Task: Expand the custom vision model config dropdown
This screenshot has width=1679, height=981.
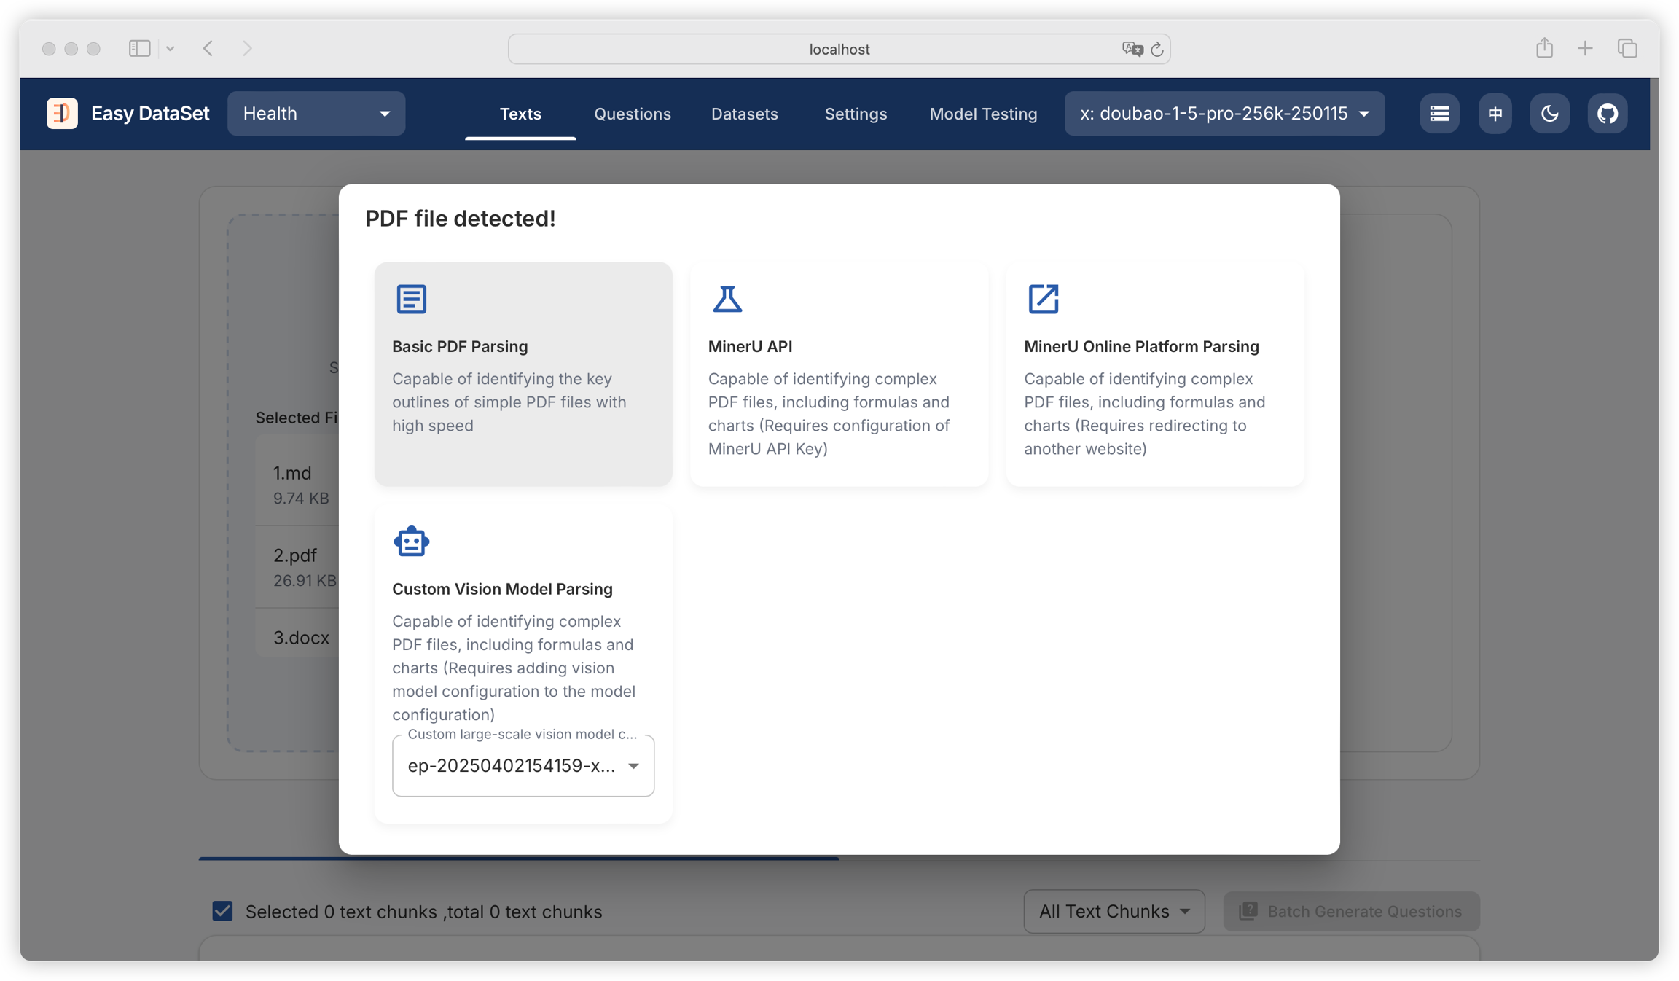Action: (x=523, y=765)
